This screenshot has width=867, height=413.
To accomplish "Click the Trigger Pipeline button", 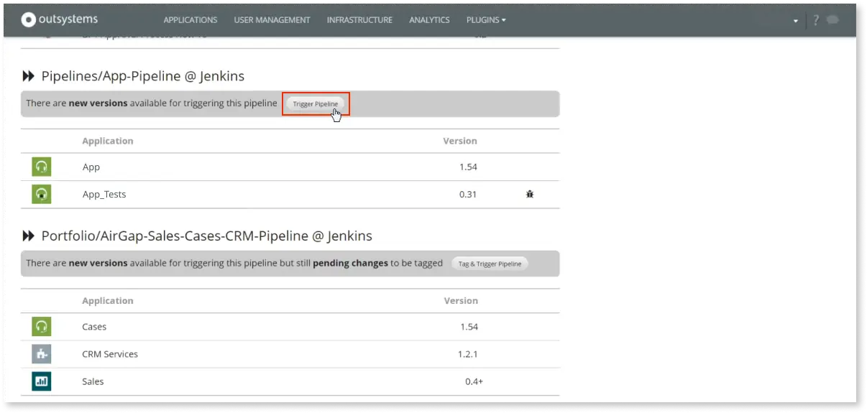I will 316,104.
